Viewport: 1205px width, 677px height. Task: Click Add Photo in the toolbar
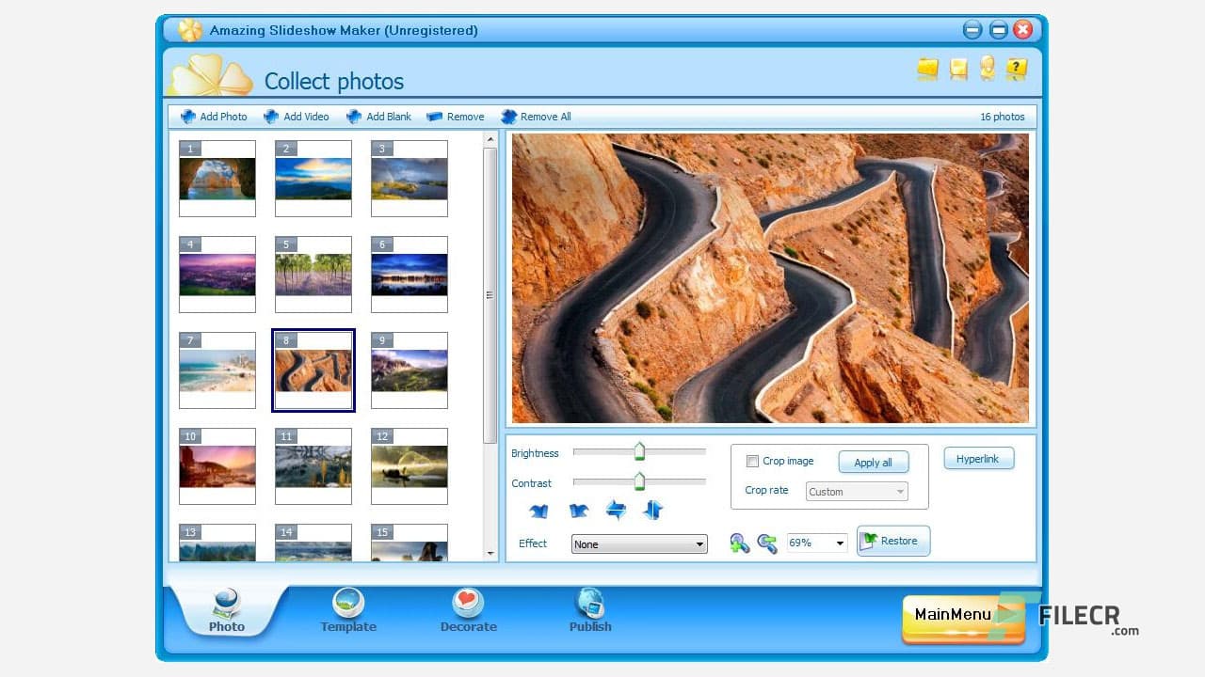[215, 116]
